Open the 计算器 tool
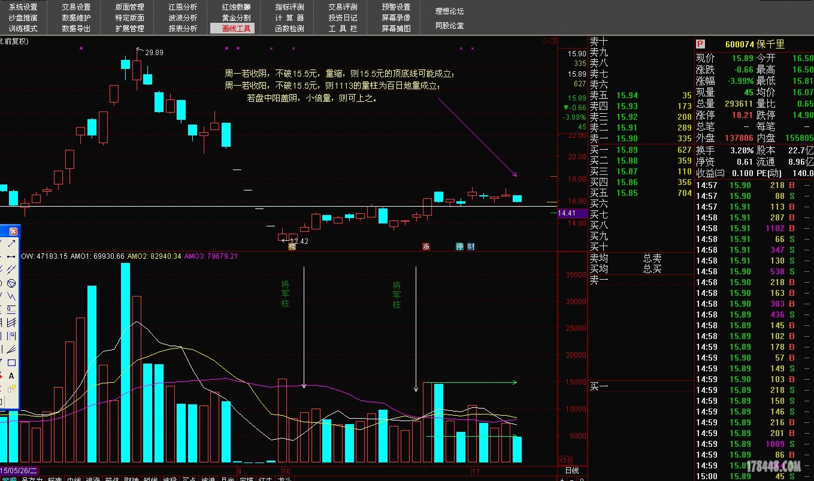Screen dimensions: 814x481 [290, 18]
